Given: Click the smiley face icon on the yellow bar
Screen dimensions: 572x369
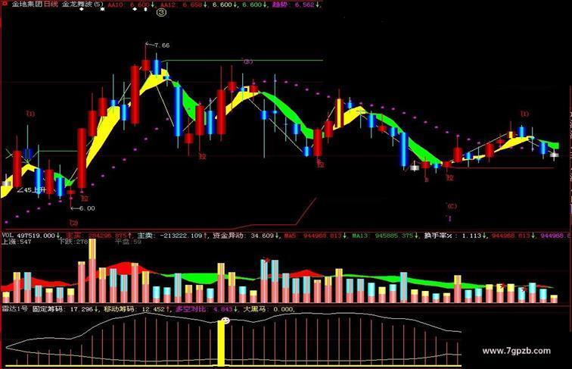Looking at the screenshot, I should tap(225, 321).
